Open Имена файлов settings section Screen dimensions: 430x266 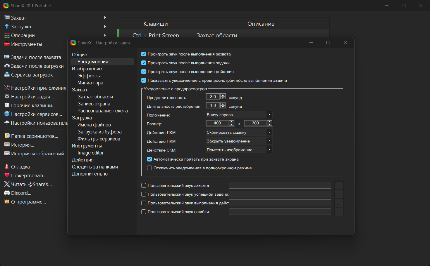click(94, 125)
